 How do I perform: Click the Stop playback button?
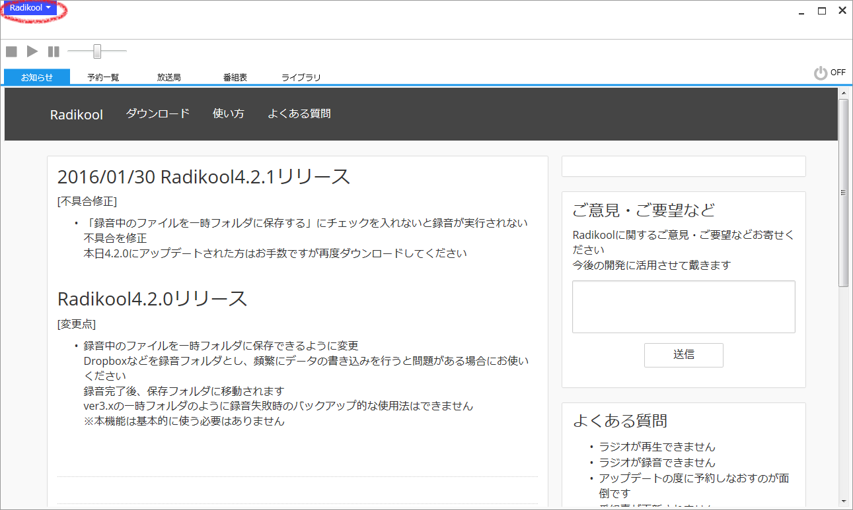pos(11,51)
